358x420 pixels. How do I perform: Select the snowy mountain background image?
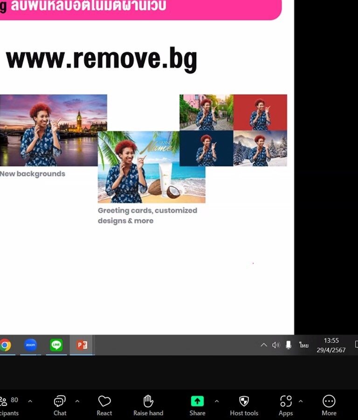260,148
